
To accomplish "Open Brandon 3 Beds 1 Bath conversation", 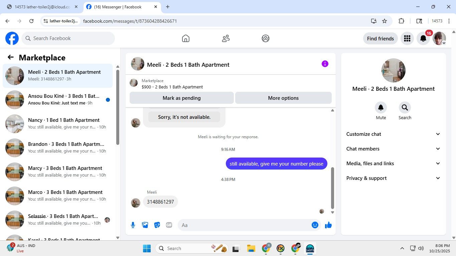I will (x=58, y=148).
